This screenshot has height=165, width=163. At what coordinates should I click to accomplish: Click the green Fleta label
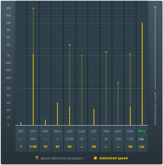[142, 131]
